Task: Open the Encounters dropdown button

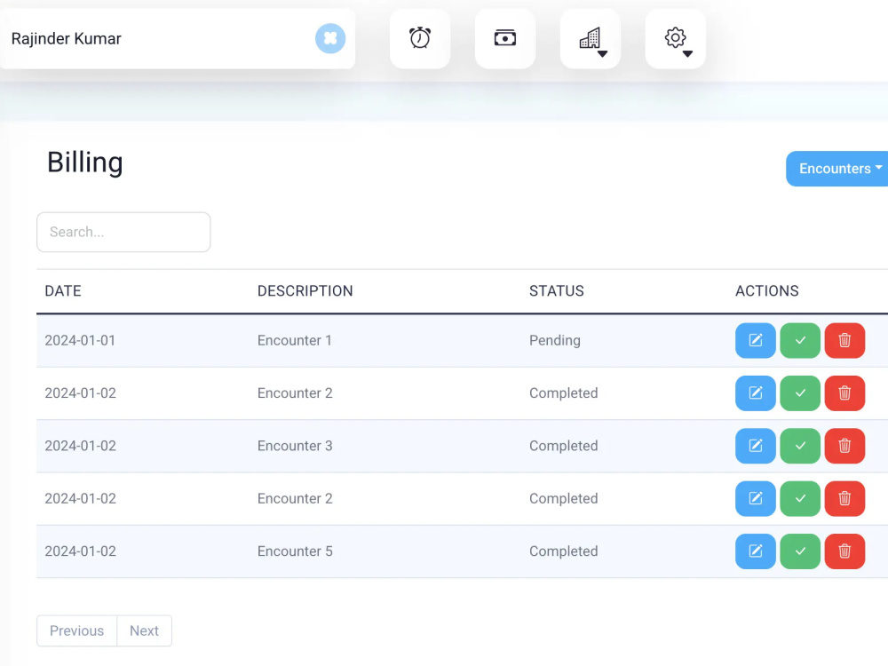Action: [x=837, y=169]
